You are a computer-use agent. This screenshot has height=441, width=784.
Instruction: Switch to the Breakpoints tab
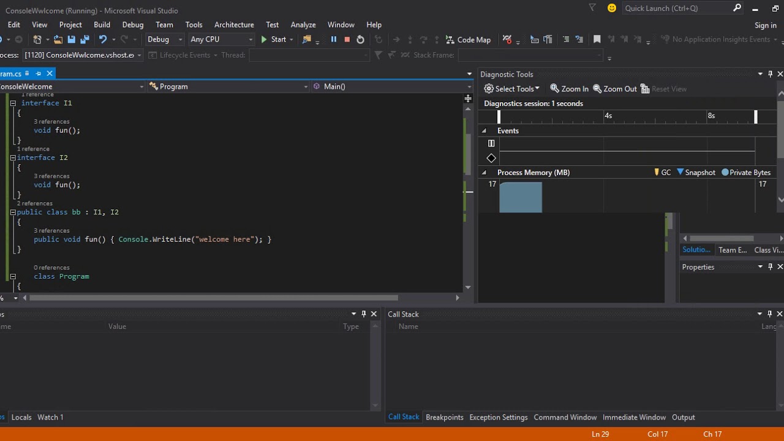pyautogui.click(x=445, y=417)
